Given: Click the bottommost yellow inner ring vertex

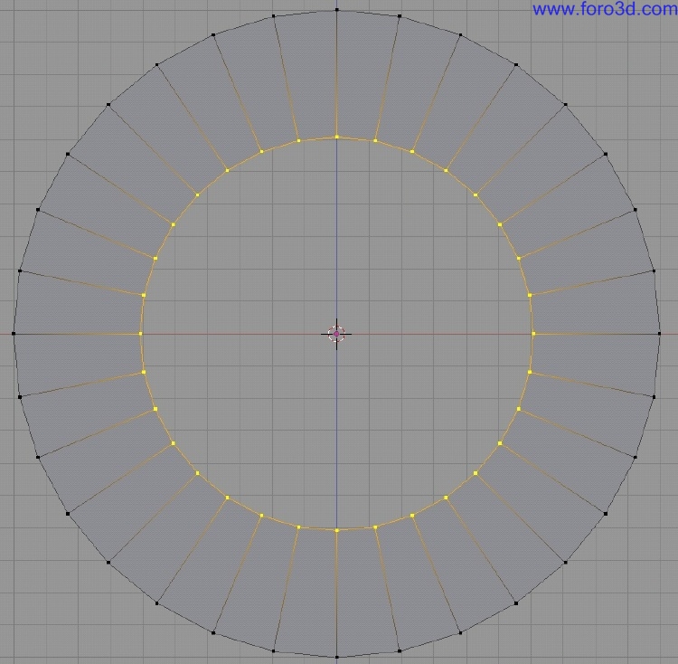Looking at the screenshot, I should coord(337,530).
